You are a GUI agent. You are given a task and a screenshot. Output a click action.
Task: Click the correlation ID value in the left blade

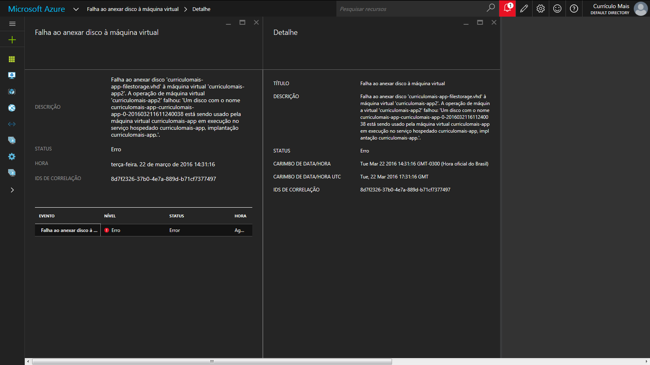tap(164, 179)
